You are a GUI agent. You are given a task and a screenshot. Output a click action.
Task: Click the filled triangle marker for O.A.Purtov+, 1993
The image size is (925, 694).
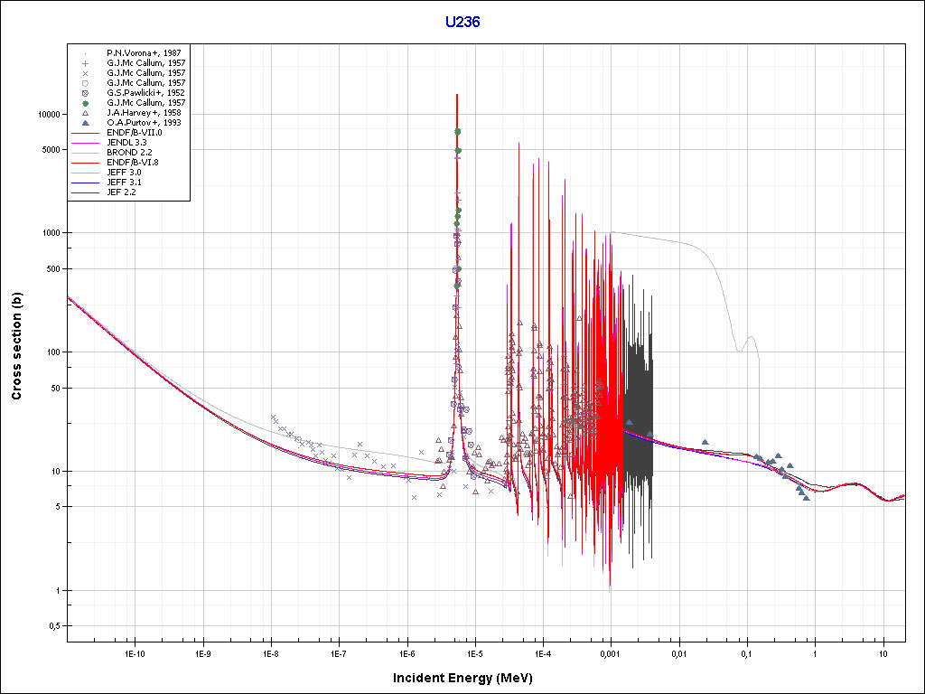click(x=84, y=123)
